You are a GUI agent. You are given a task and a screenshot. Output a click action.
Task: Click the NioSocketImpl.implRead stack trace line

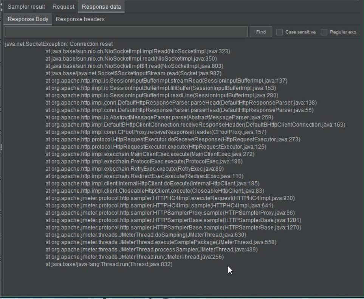(138, 51)
